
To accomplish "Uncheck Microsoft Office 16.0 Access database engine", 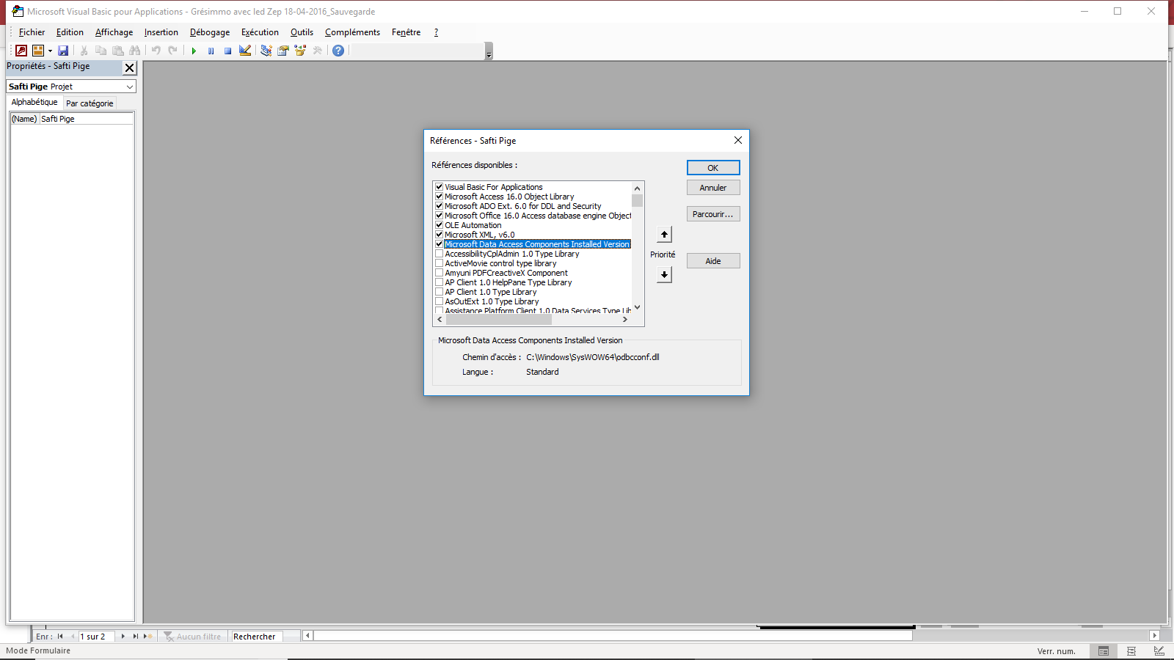I will pos(439,216).
